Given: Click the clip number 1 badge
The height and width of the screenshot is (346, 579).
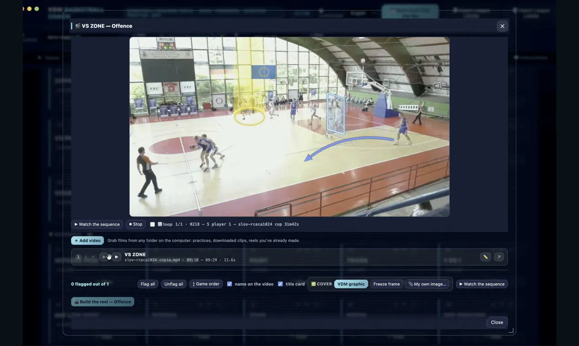Looking at the screenshot, I should coord(78,257).
